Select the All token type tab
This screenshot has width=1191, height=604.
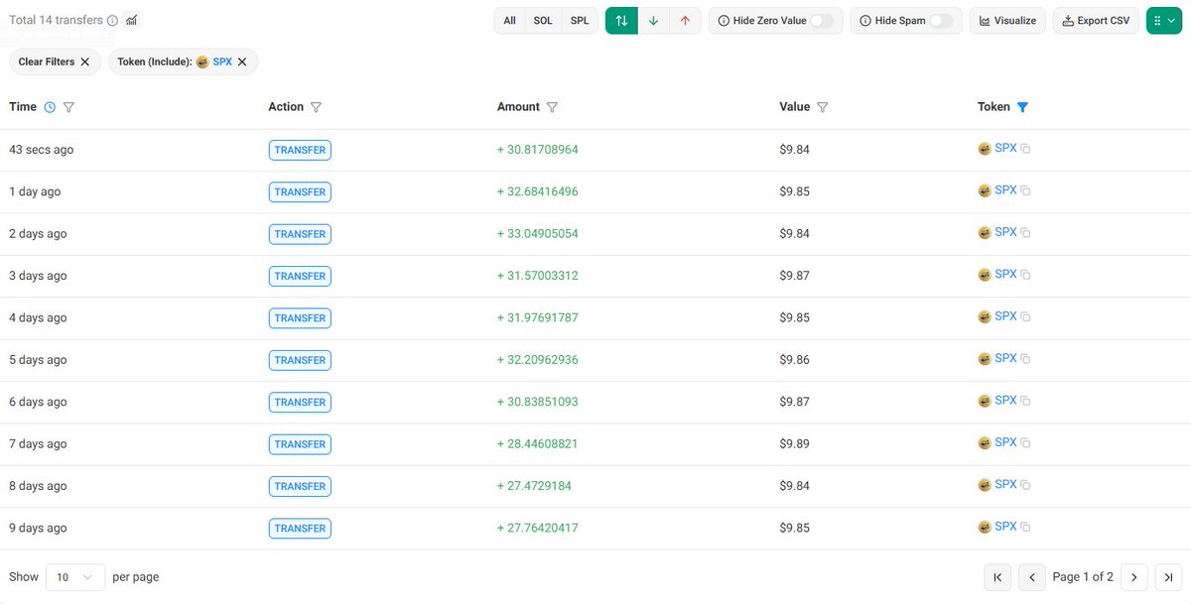(x=509, y=21)
